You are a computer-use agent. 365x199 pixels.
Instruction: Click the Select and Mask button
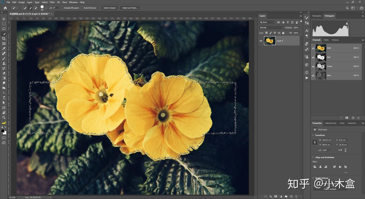[x=130, y=8]
